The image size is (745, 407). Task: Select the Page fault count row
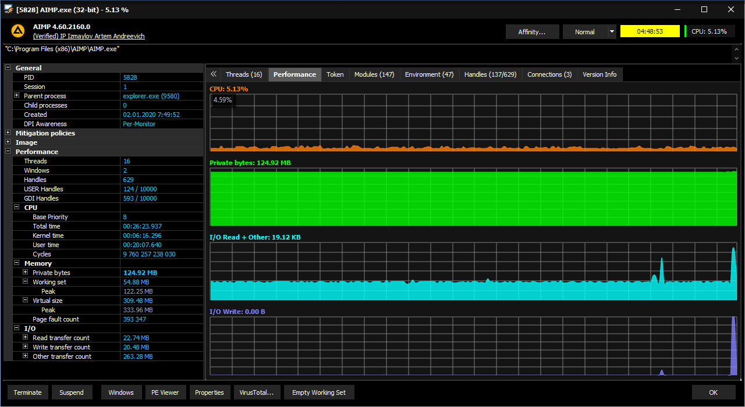coord(108,319)
